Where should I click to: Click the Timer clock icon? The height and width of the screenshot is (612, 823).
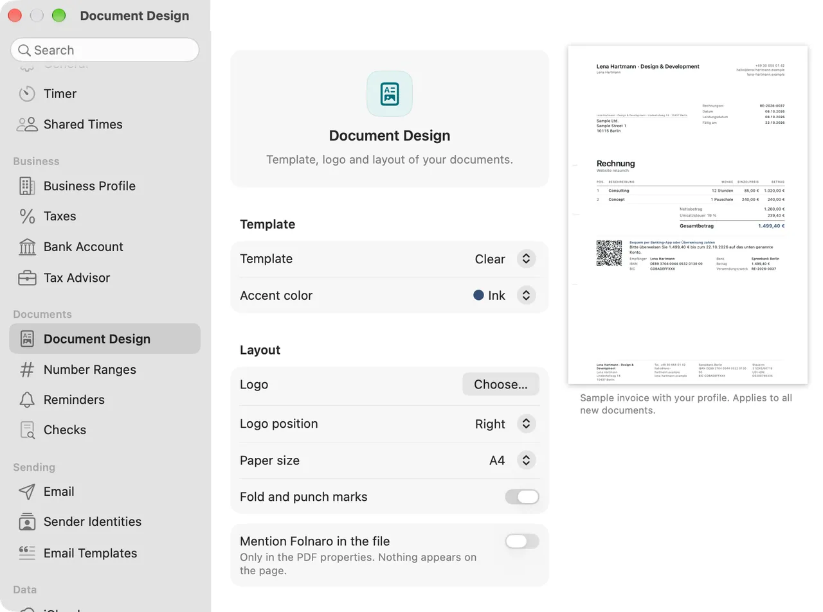point(27,94)
